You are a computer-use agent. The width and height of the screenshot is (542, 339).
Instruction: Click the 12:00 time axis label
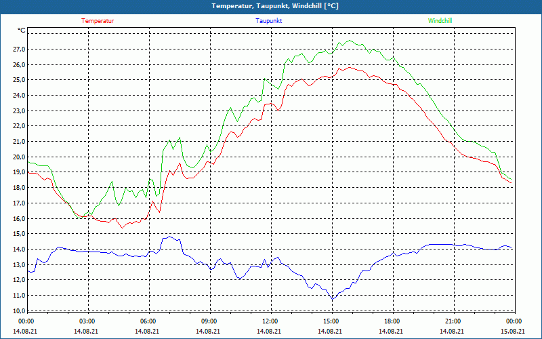[270, 321]
